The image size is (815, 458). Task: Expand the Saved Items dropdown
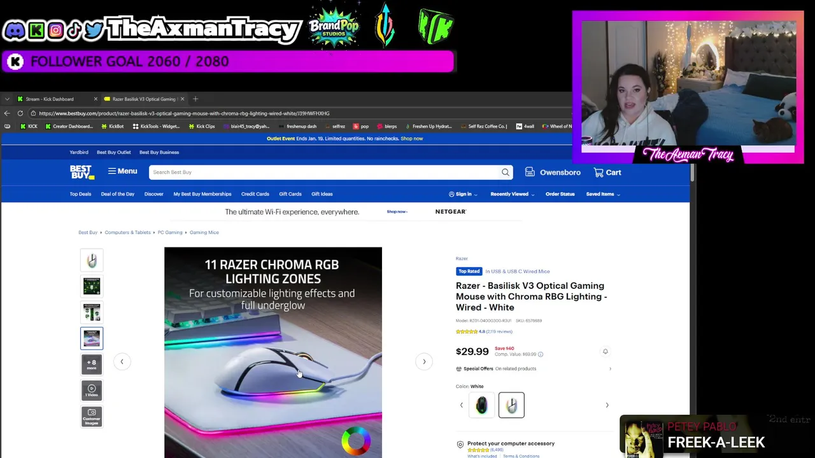[x=603, y=194]
